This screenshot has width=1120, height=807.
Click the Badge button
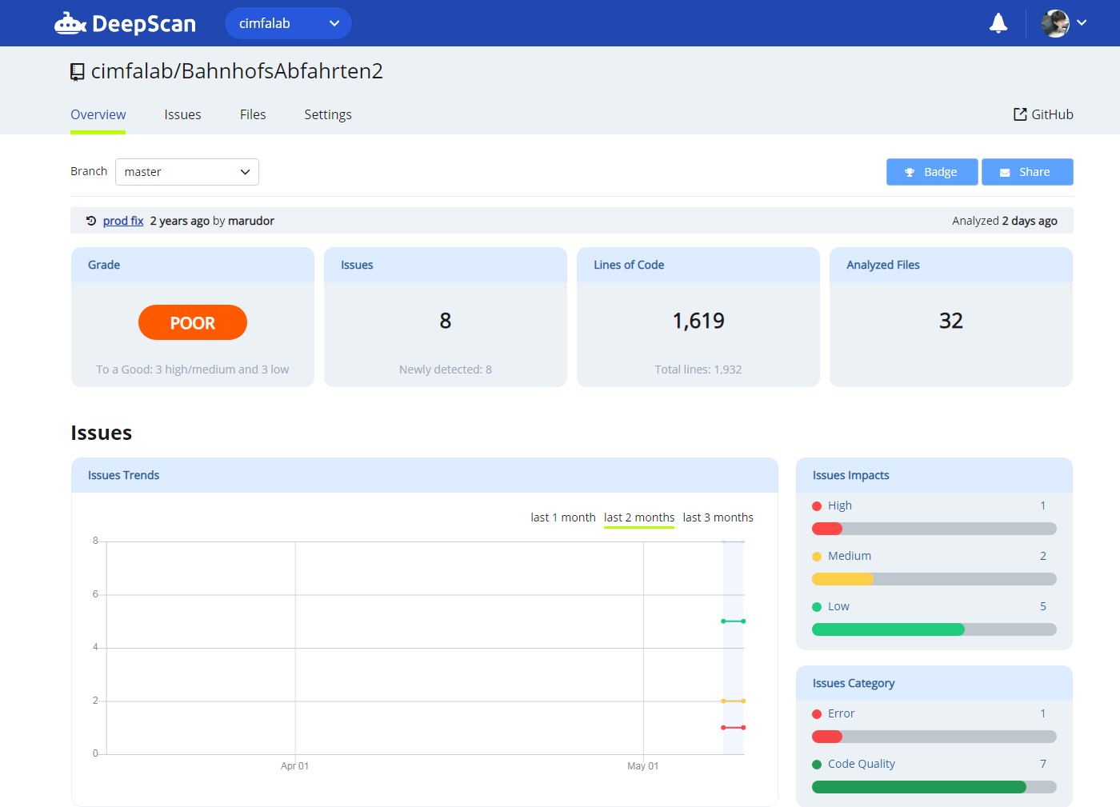932,172
